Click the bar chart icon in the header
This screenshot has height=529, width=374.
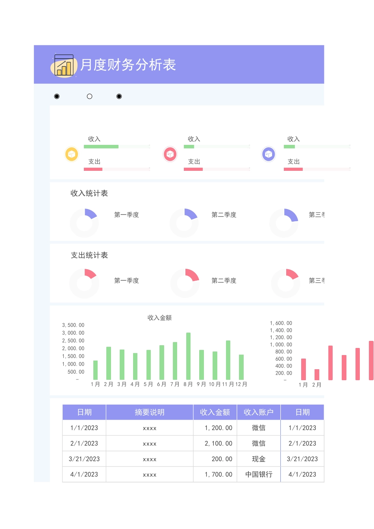click(64, 65)
